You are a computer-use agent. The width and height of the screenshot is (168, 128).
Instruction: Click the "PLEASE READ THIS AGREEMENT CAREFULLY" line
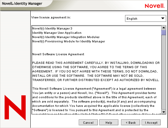(x=96, y=63)
